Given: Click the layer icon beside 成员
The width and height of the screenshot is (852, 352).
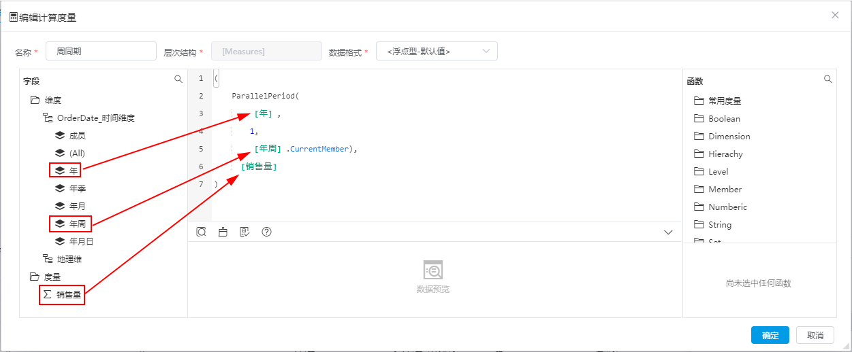Looking at the screenshot, I should point(60,135).
